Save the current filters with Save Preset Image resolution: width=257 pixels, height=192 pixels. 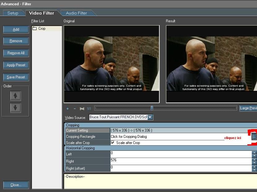point(16,77)
